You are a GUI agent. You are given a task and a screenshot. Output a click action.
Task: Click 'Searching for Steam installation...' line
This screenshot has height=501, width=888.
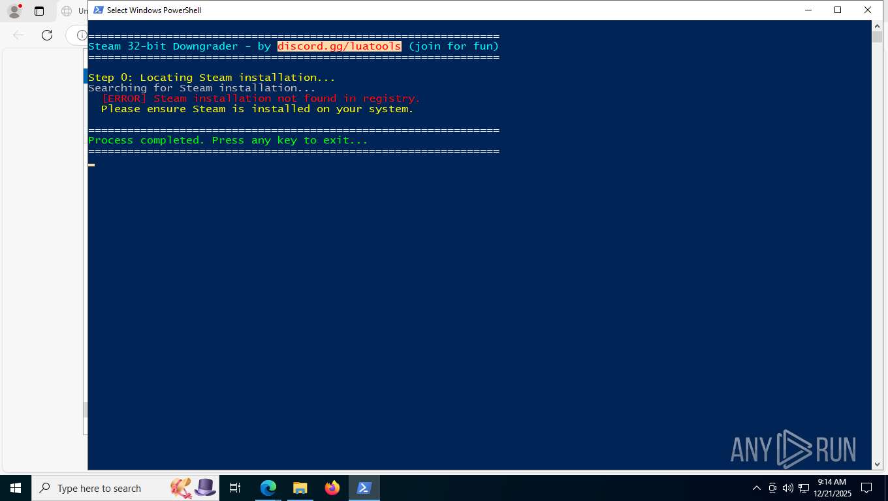click(202, 88)
